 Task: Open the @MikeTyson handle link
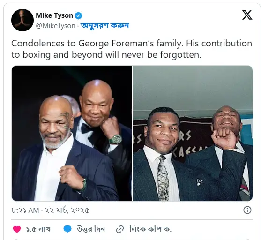(55, 26)
